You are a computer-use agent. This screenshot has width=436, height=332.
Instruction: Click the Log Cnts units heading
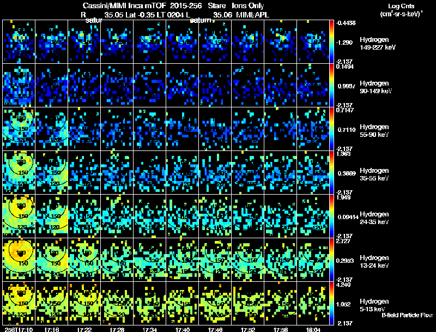pyautogui.click(x=403, y=10)
